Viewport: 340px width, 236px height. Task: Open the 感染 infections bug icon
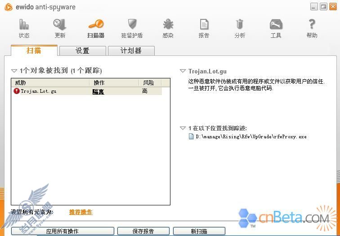click(x=168, y=24)
